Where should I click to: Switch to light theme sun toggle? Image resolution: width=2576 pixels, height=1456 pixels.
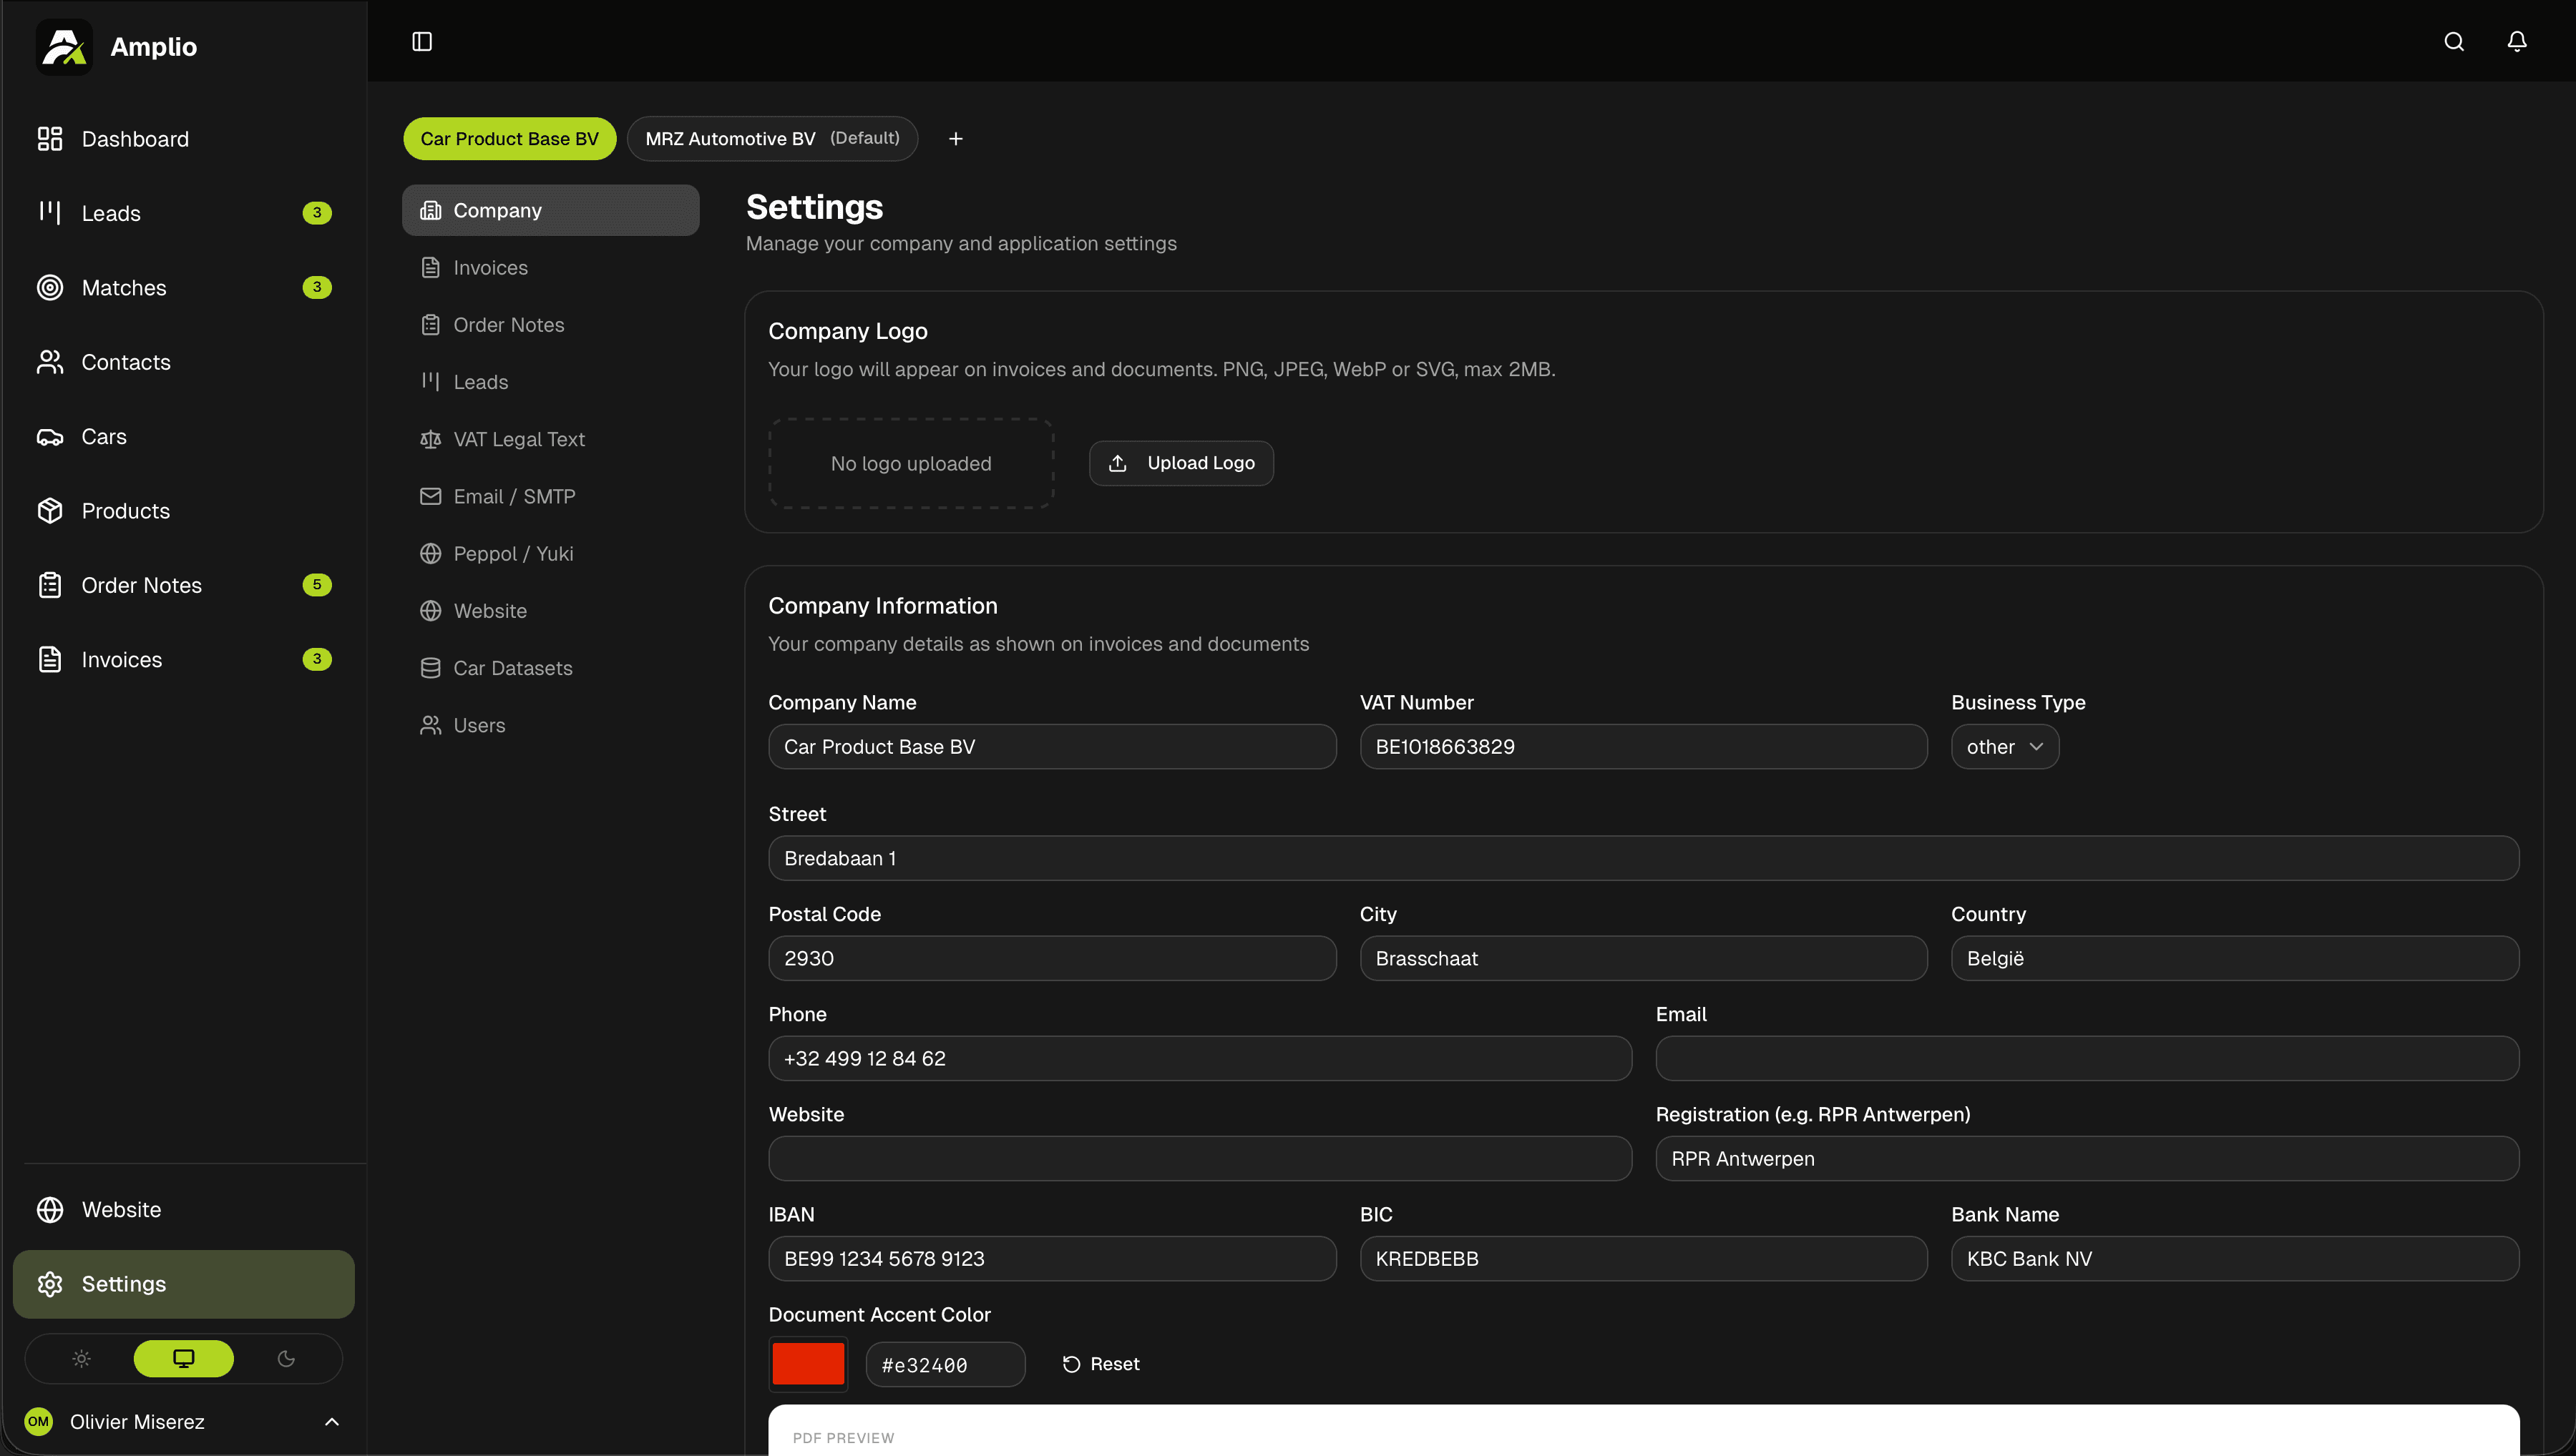pyautogui.click(x=82, y=1358)
